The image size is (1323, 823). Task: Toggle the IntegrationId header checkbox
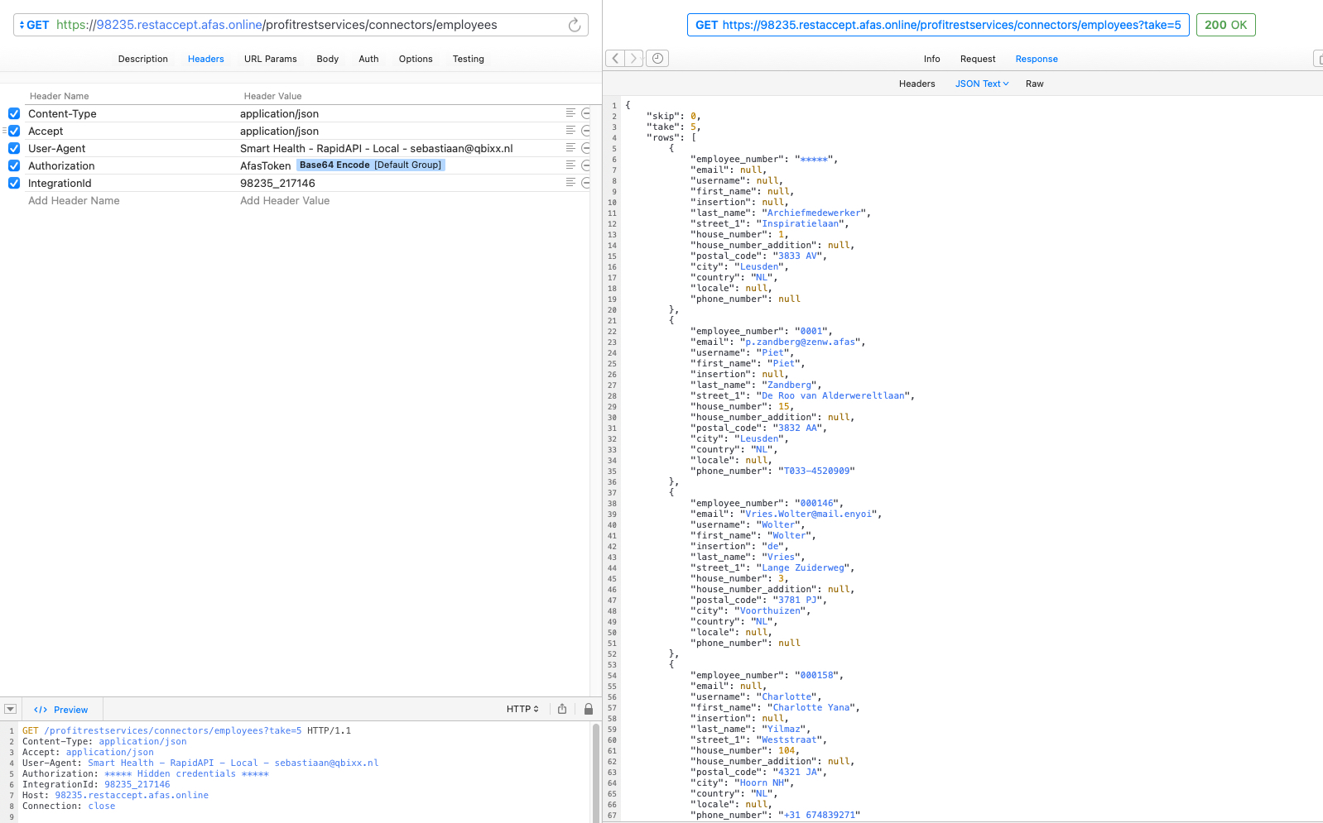(14, 183)
